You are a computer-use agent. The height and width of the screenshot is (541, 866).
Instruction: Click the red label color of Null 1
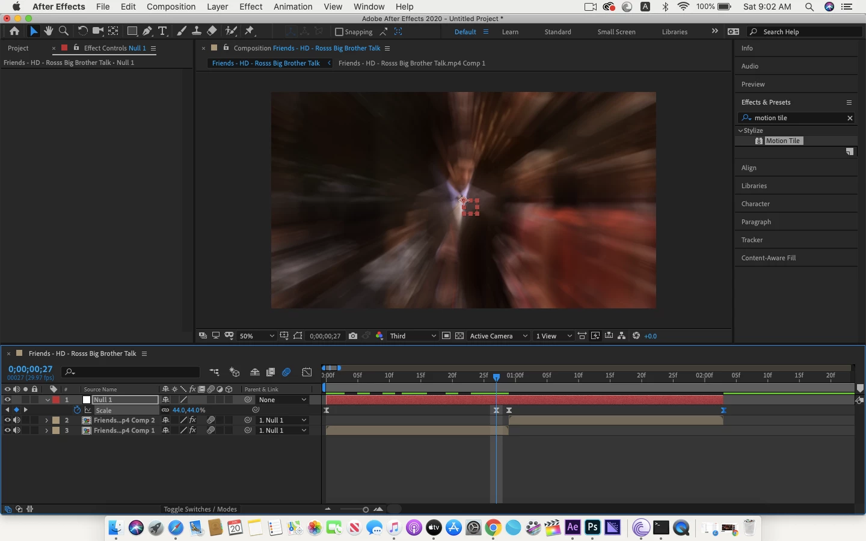pyautogui.click(x=56, y=400)
